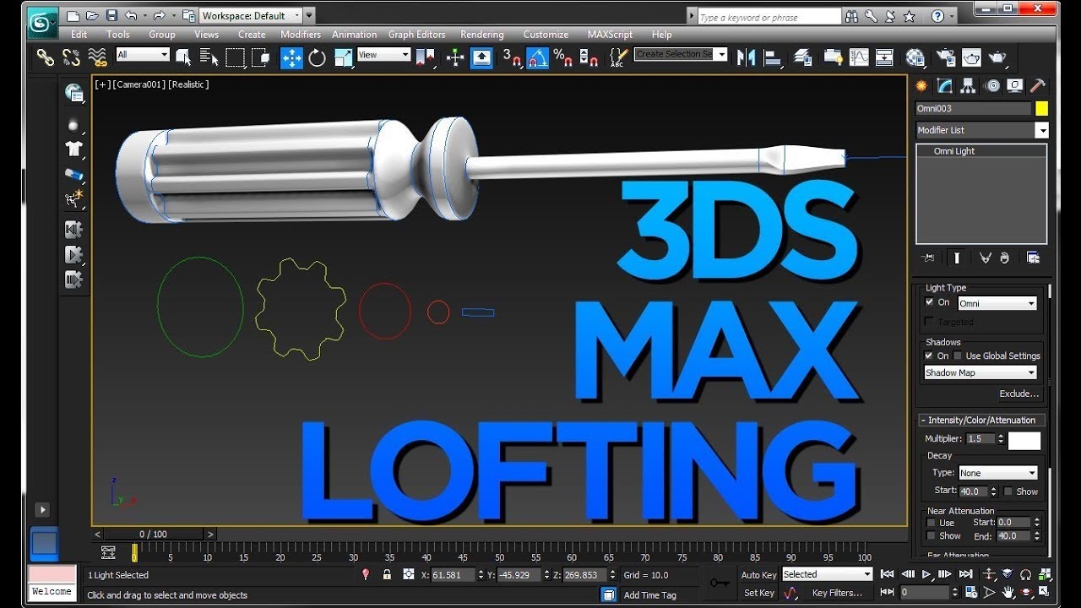Screen dimensions: 1081x608
Task: Enable Near Attenuation Use checkbox
Action: pos(932,523)
